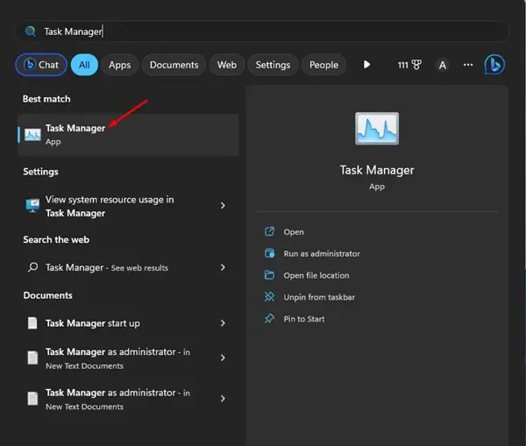
Task: Expand chevron for first Task Manager as administrator
Action: [x=223, y=358]
